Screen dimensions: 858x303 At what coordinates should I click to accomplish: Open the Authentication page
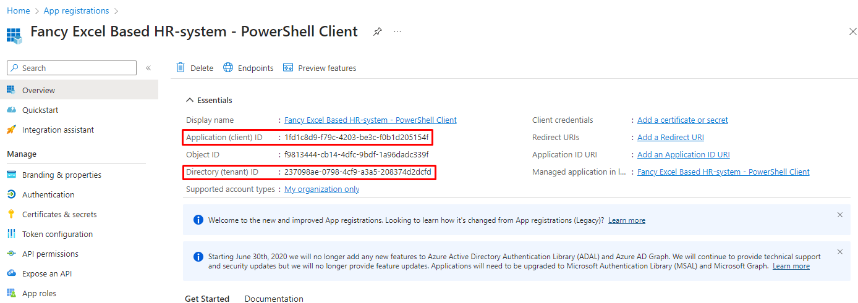click(48, 194)
